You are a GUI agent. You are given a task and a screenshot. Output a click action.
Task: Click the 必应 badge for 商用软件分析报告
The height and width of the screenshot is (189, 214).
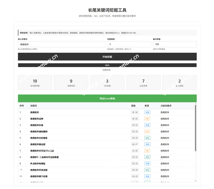pyautogui.click(x=147, y=138)
